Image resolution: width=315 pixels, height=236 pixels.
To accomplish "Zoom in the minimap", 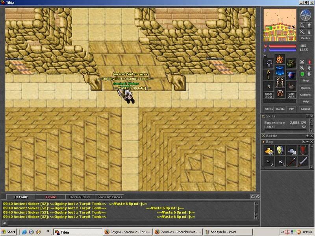I will click(302, 32).
